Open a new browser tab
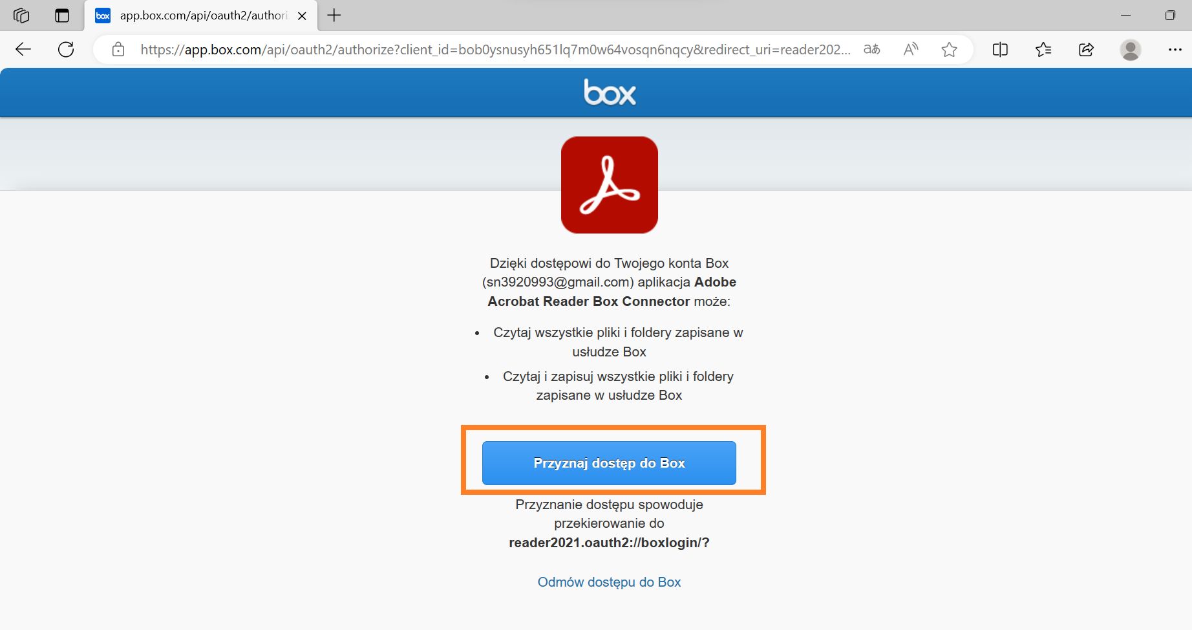Image resolution: width=1192 pixels, height=630 pixels. 334,15
